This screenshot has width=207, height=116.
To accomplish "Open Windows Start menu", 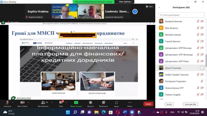I will coord(68,112).
